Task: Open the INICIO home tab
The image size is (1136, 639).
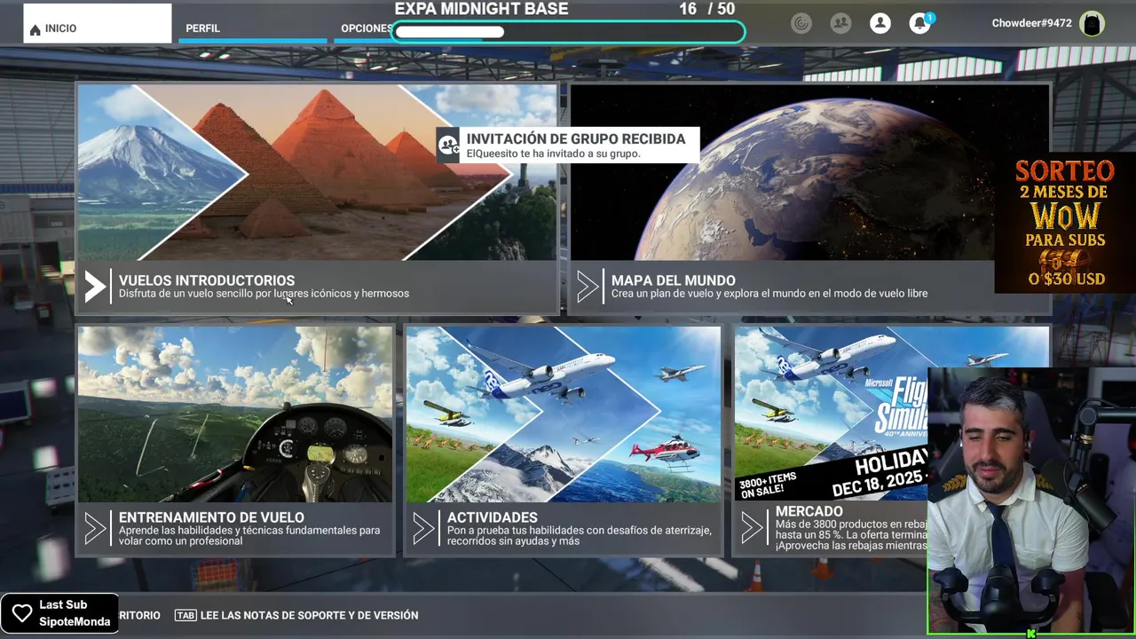Action: point(98,24)
